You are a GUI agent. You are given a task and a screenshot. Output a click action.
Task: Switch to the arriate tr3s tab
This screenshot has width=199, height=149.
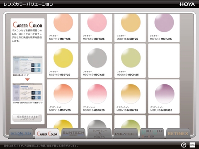pyautogui.click(x=21, y=133)
